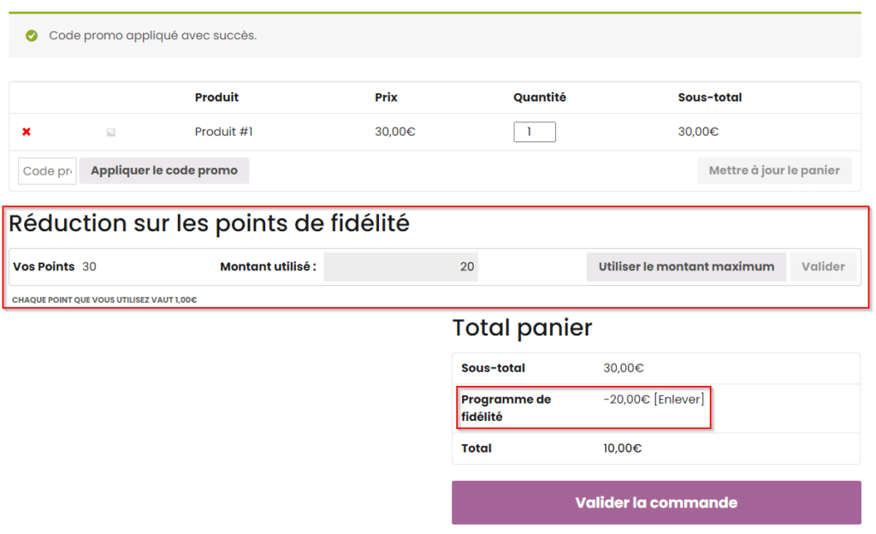
Task: Click the Quantité column header
Action: point(539,98)
